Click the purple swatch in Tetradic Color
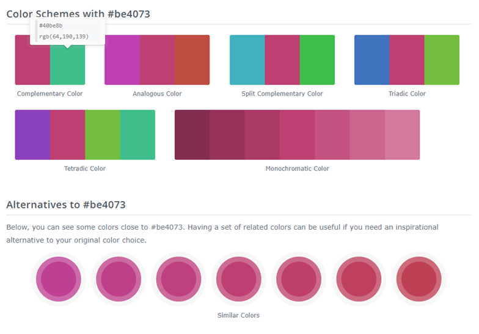Viewport: 479px width, 334px height. pyautogui.click(x=32, y=135)
